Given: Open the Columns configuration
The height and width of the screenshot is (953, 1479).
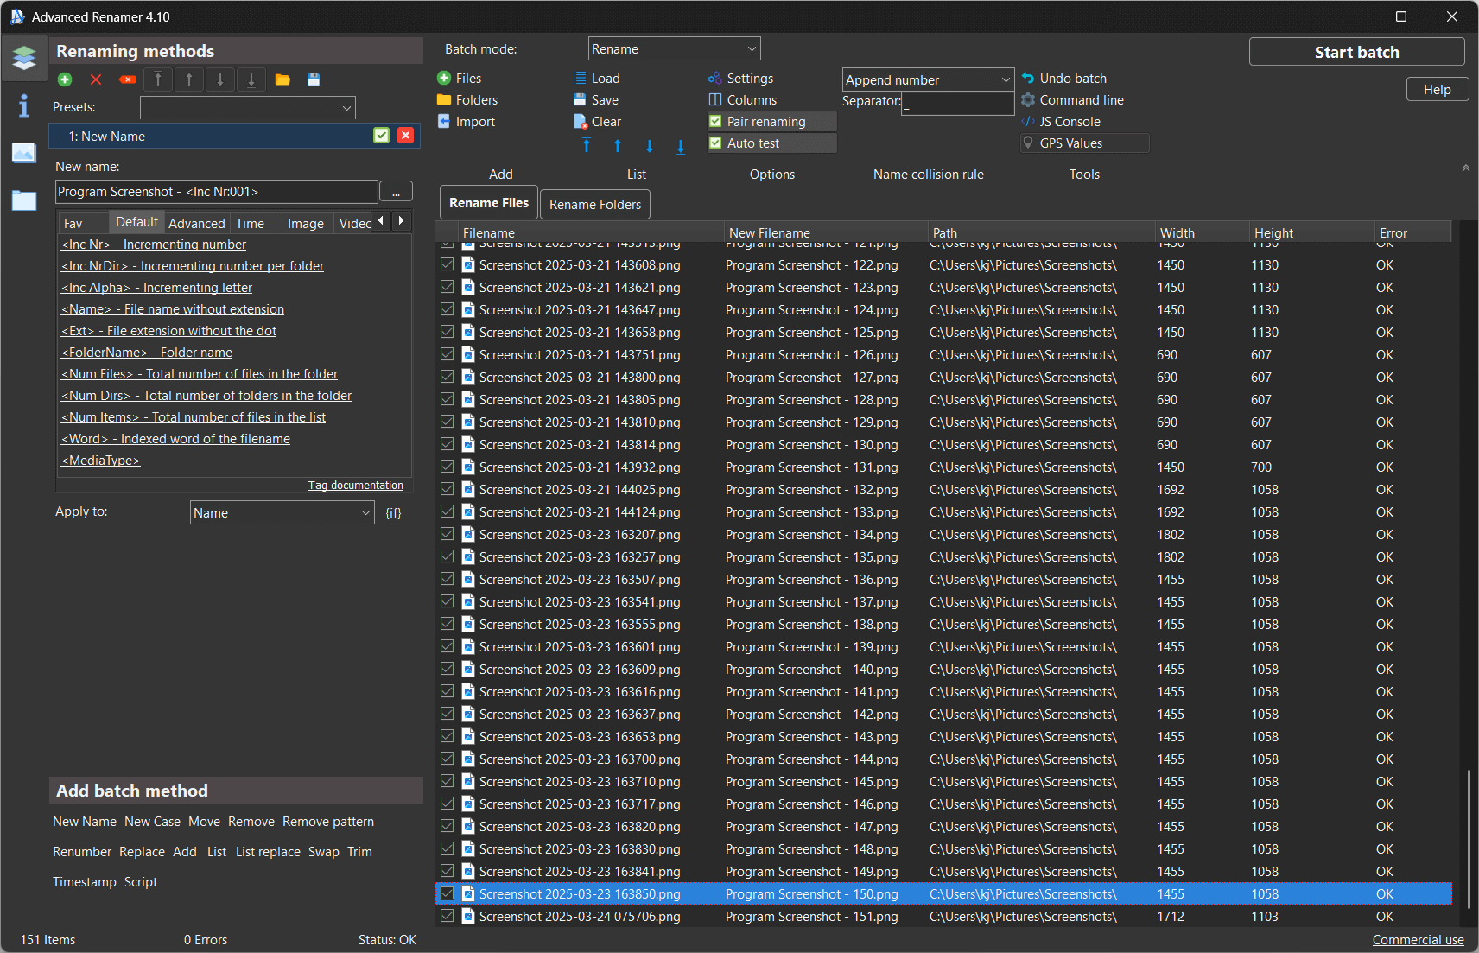Looking at the screenshot, I should (x=743, y=100).
